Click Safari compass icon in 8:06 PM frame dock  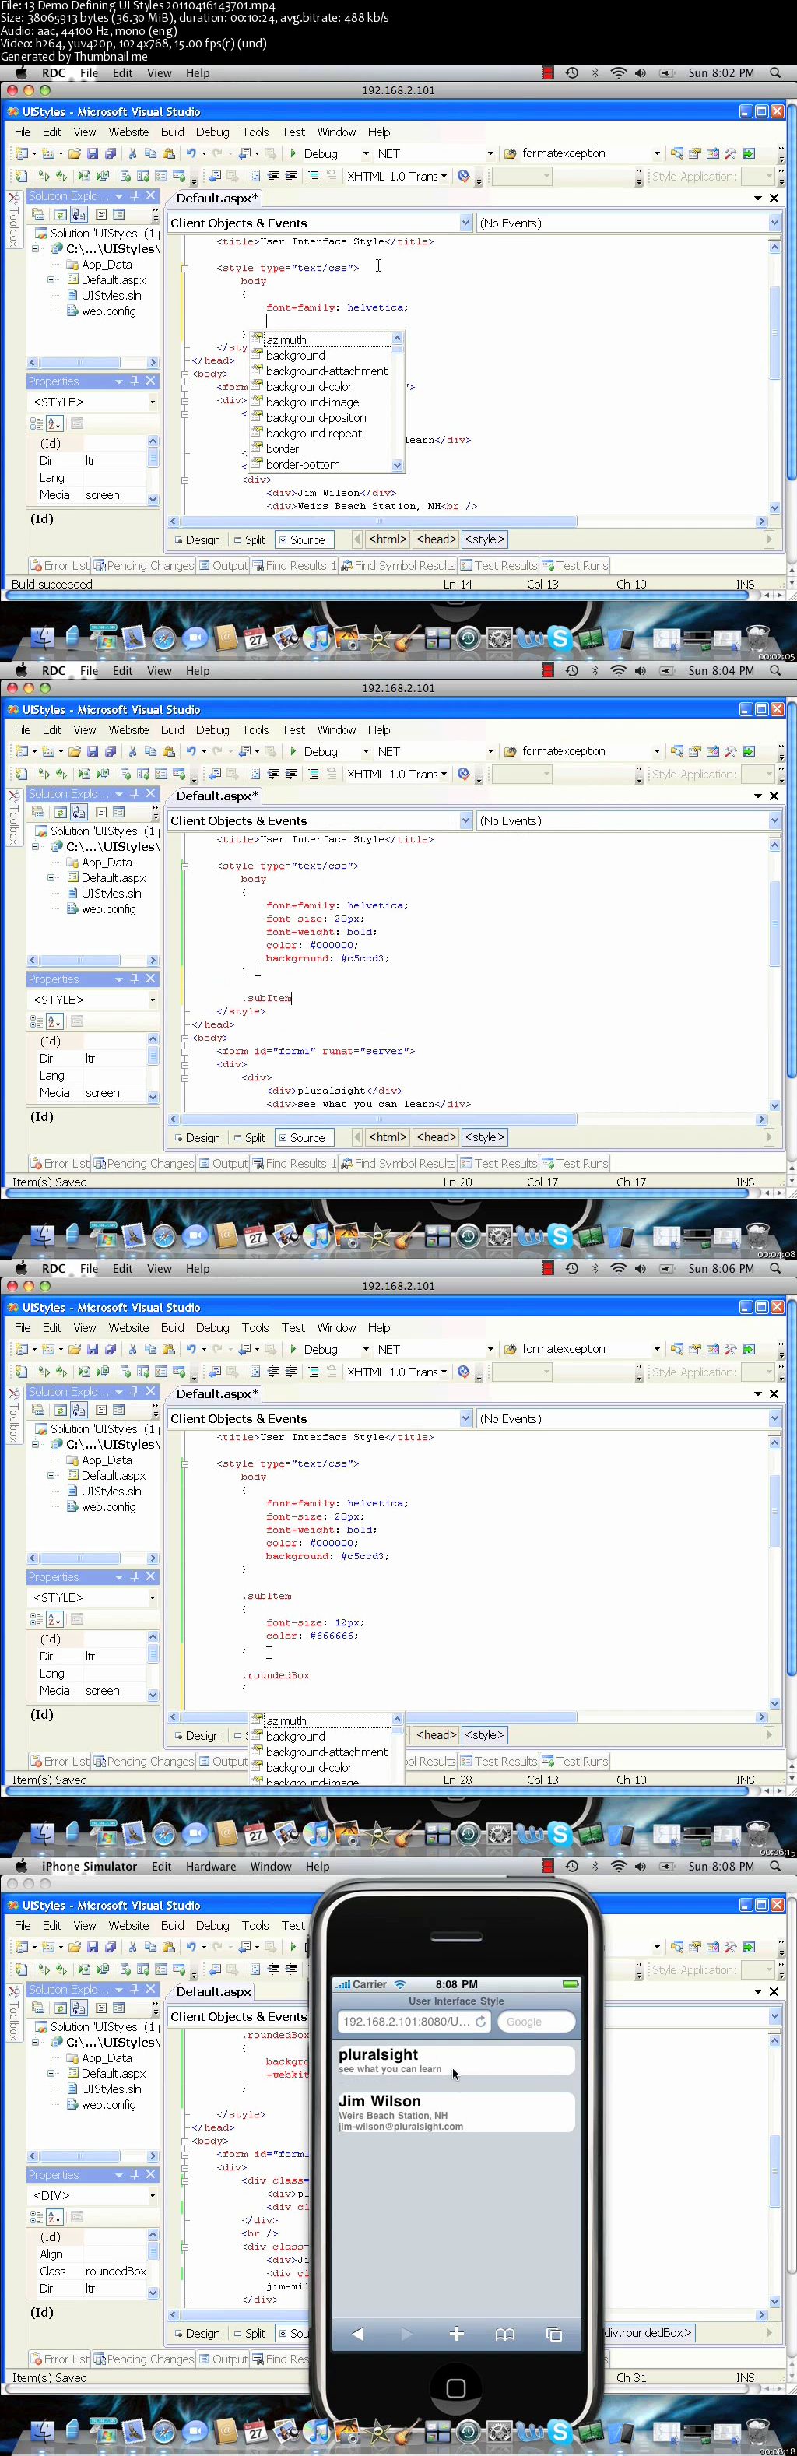[164, 1834]
